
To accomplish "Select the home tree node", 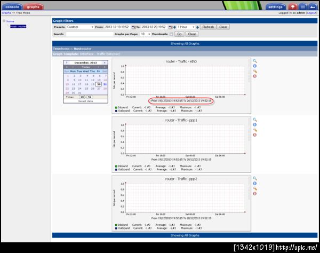I will pyautogui.click(x=10, y=21).
